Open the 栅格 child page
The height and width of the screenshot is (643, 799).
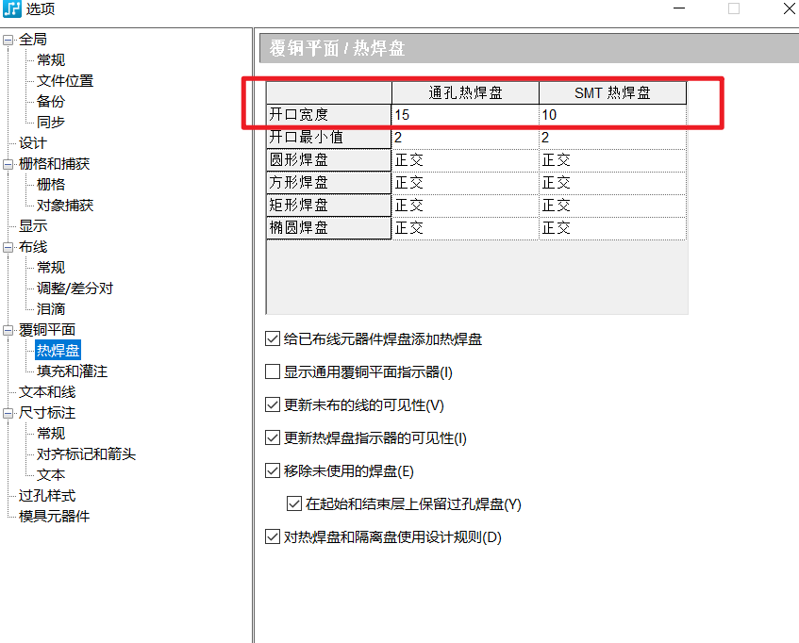pos(51,184)
